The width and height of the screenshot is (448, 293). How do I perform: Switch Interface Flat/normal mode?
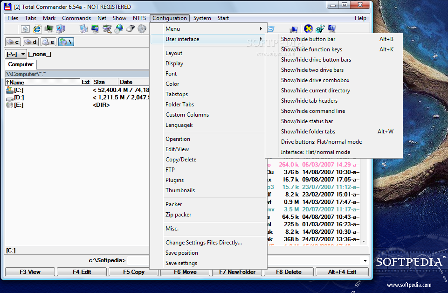pyautogui.click(x=334, y=153)
